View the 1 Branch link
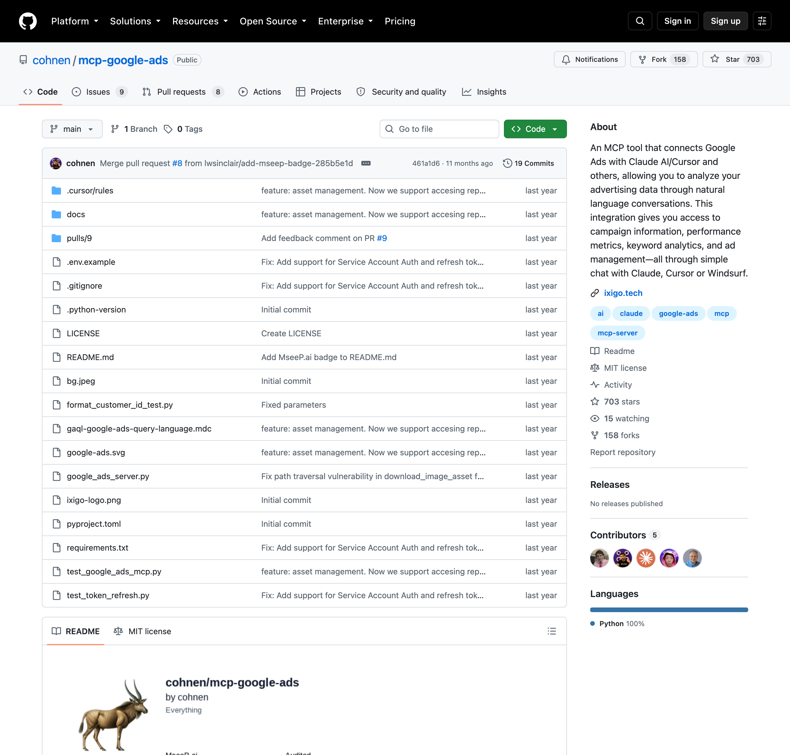The width and height of the screenshot is (790, 755). click(134, 129)
